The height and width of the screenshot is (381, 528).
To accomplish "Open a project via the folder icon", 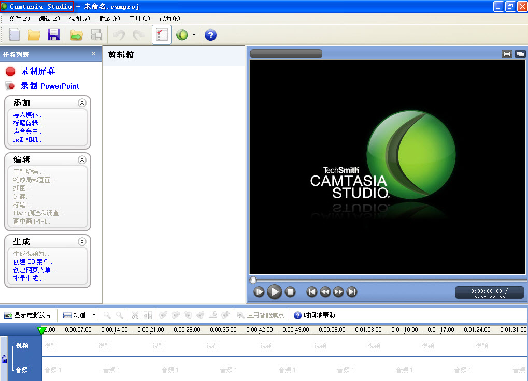I will [x=34, y=35].
